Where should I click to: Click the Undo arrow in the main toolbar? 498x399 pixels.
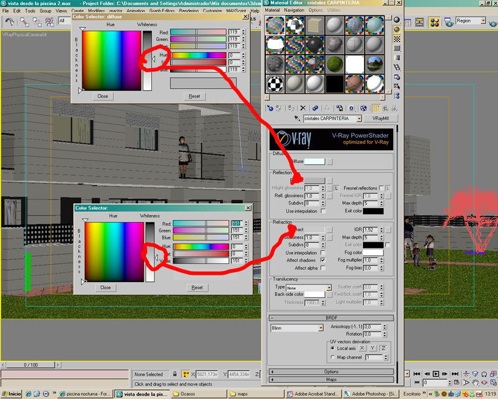tap(9, 22)
